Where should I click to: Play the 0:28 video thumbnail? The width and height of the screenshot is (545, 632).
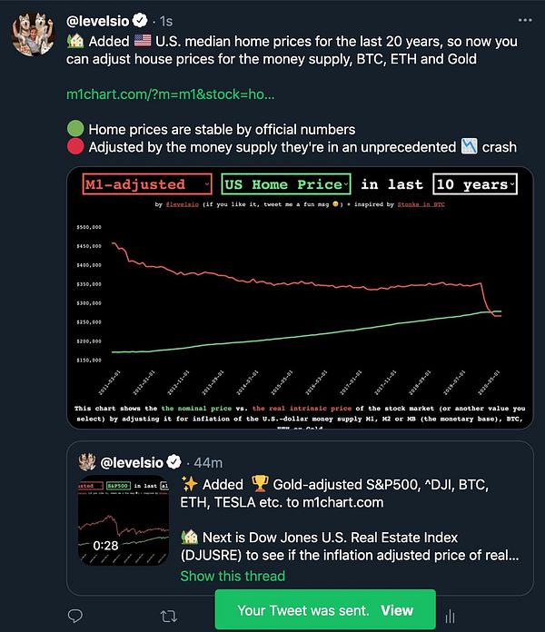click(124, 519)
